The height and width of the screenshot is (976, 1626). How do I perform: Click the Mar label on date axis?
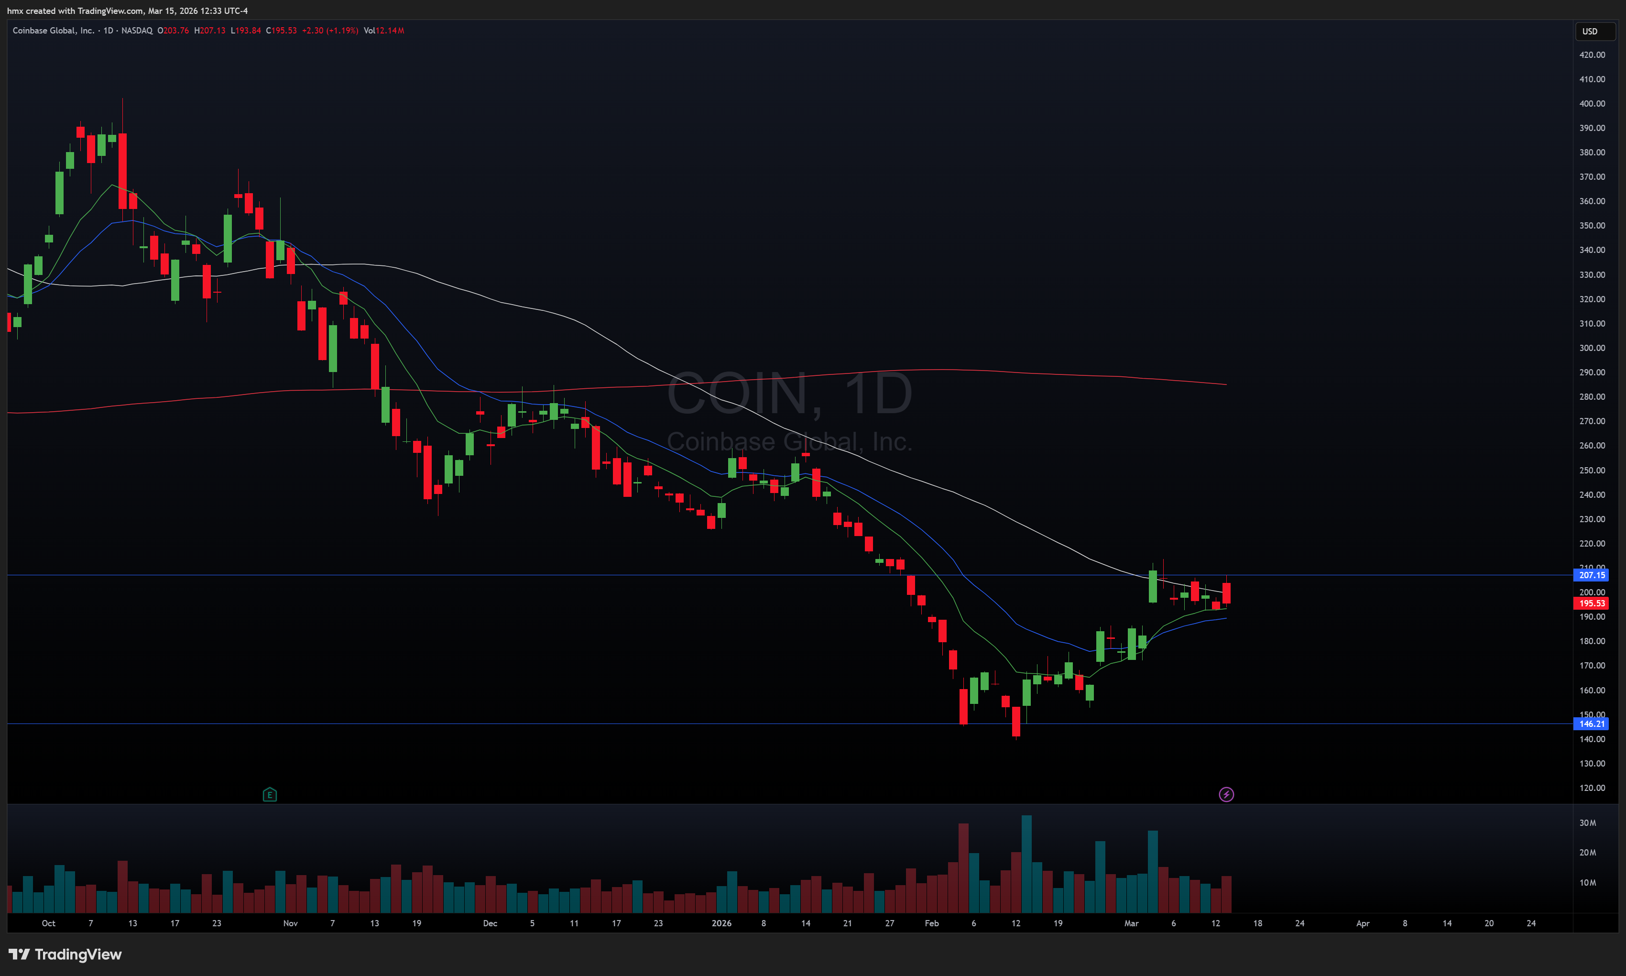click(x=1131, y=923)
